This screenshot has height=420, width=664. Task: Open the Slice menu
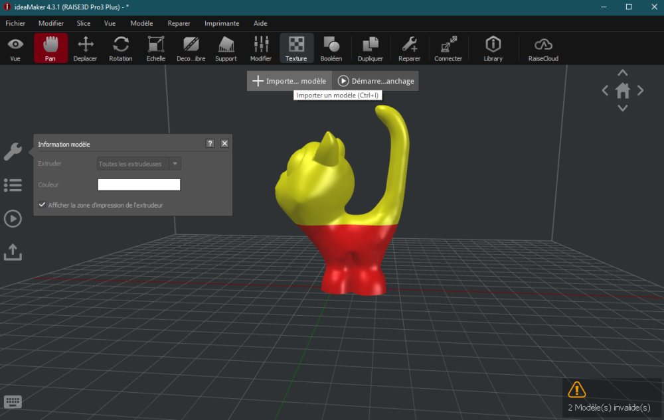pyautogui.click(x=84, y=23)
